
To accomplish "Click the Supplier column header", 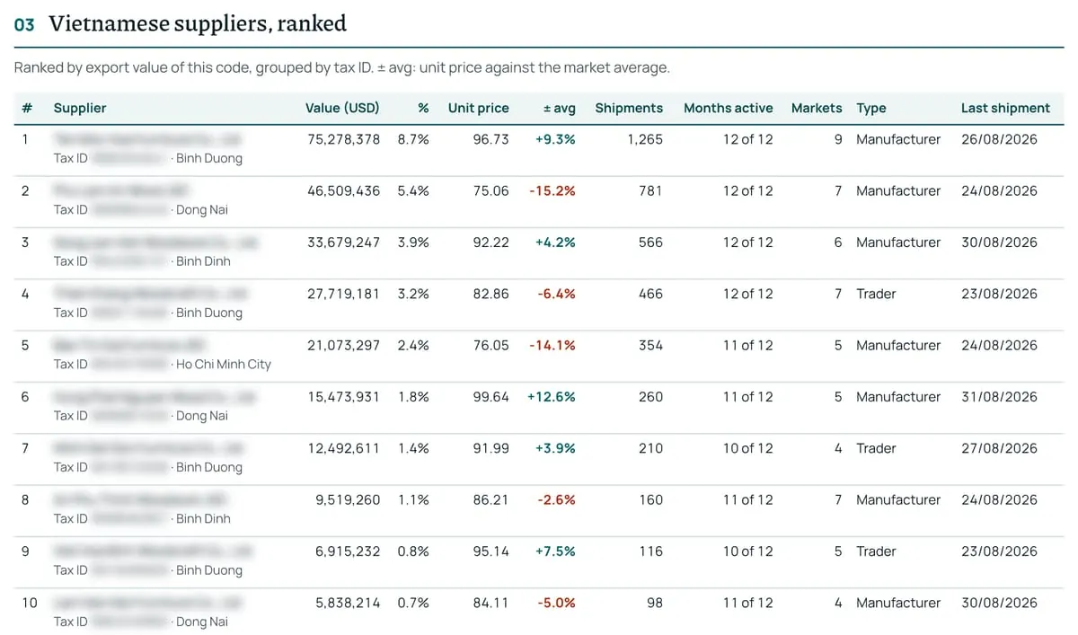I will pos(80,108).
